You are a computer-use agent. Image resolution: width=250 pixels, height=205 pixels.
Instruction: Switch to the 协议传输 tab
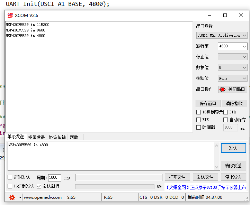coord(57,137)
